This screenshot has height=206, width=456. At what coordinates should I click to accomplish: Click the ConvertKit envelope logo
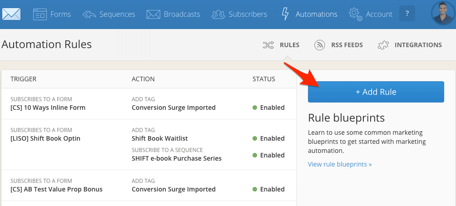11,14
